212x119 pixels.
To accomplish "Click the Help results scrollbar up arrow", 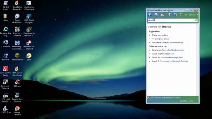I will [197, 25].
